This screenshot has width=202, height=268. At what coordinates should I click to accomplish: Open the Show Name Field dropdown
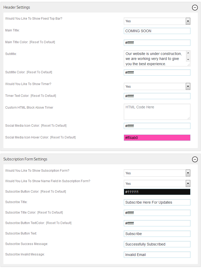pyautogui.click(x=157, y=183)
